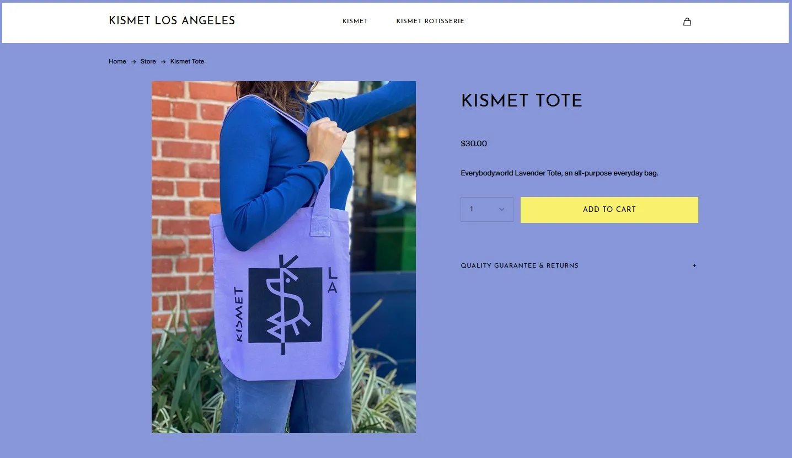
Task: Click the Kismet Los Angeles site title
Action: coord(172,21)
